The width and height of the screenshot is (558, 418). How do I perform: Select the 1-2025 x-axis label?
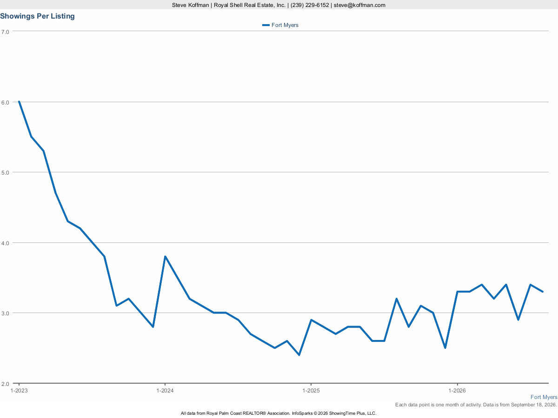(x=311, y=391)
